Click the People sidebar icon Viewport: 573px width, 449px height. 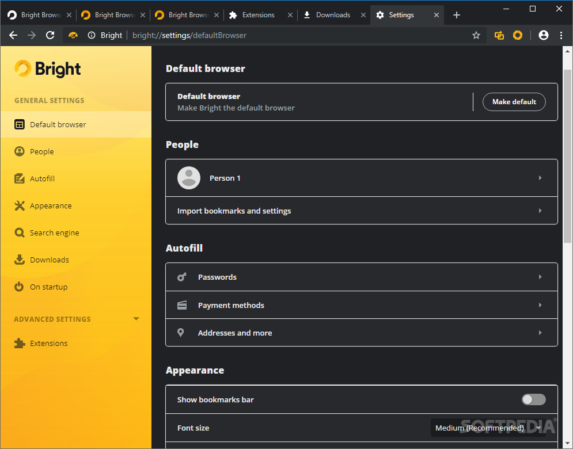click(20, 151)
